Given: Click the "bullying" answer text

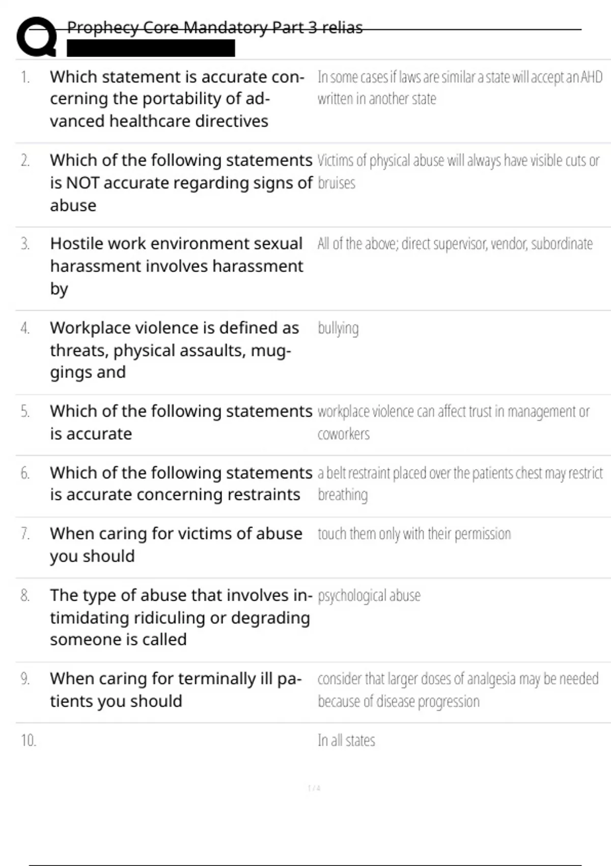Looking at the screenshot, I should [x=338, y=329].
